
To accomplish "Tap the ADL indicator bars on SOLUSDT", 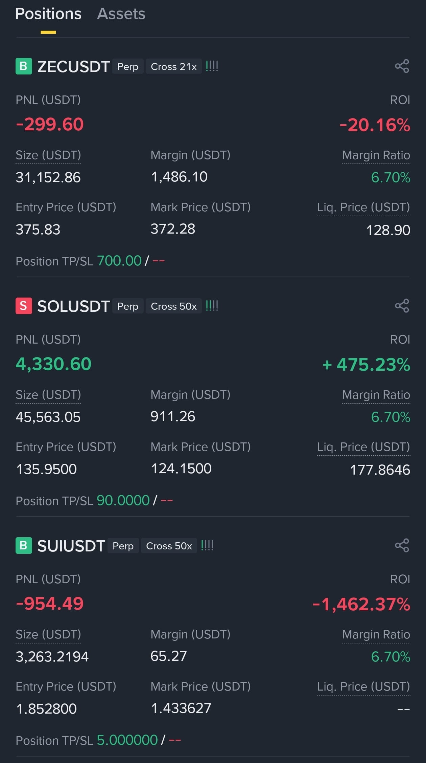I will [212, 306].
